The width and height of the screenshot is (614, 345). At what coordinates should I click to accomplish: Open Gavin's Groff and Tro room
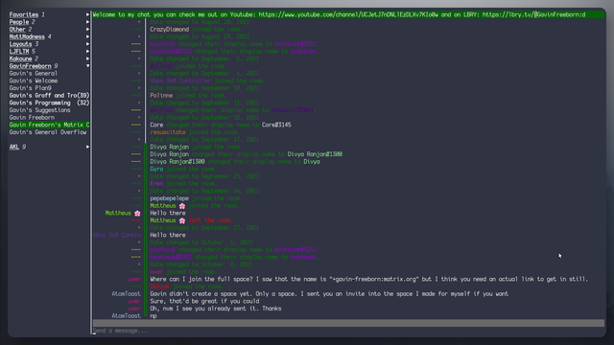(x=49, y=96)
